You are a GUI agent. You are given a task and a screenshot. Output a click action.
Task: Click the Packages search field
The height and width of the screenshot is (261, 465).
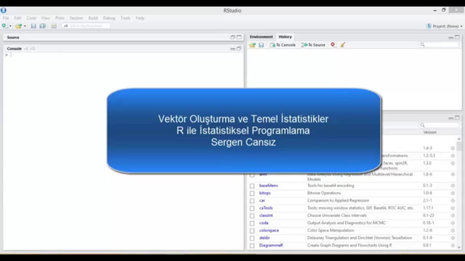(439, 125)
